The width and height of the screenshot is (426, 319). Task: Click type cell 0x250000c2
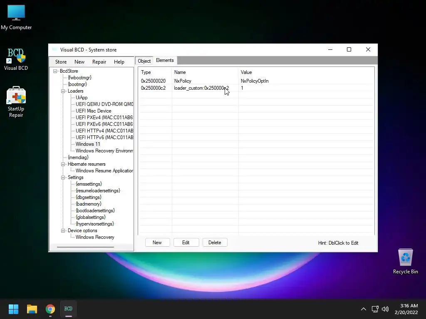[153, 88]
